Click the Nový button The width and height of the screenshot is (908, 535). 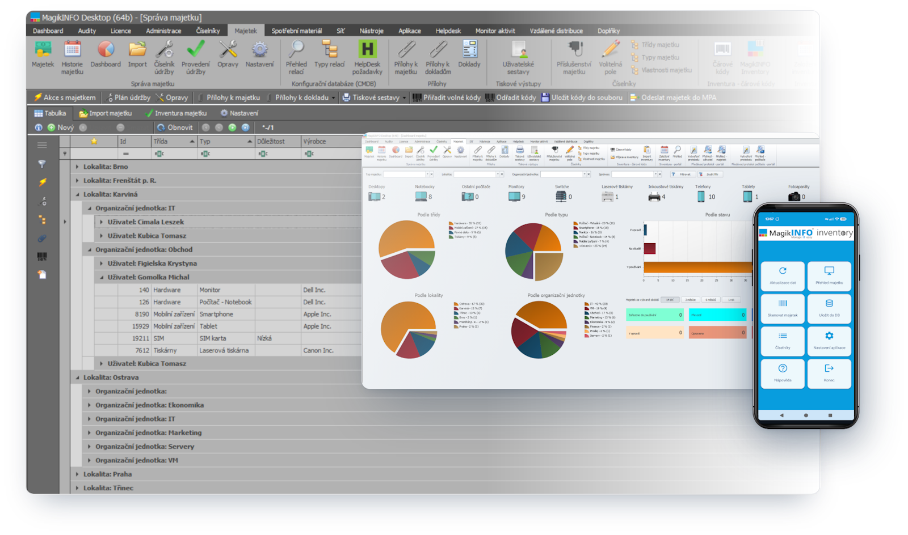coord(61,128)
